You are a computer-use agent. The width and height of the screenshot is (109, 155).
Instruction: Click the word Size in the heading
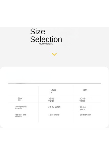point(38,32)
